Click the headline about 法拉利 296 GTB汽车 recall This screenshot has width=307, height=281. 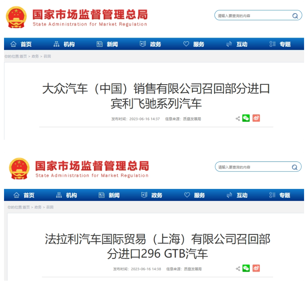point(157,246)
